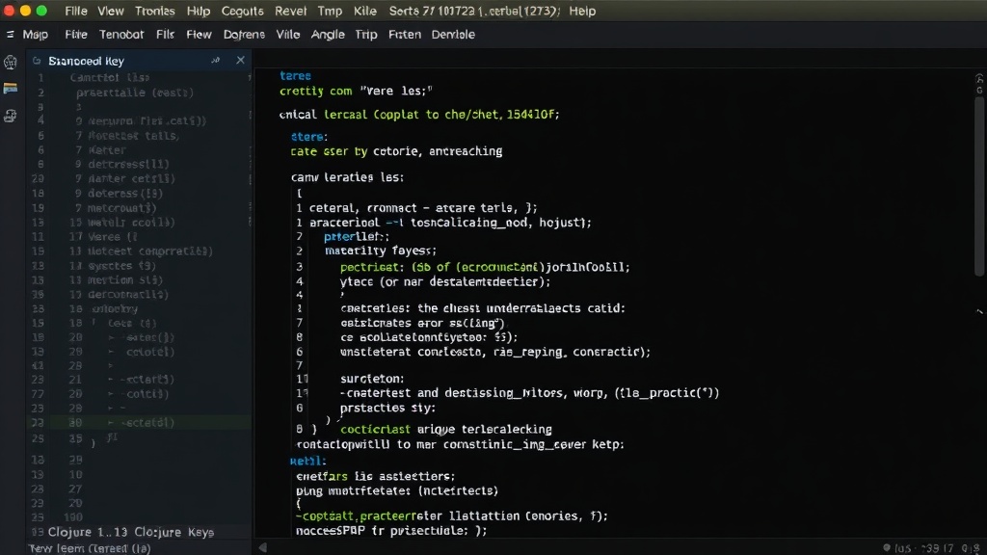
Task: Select the 'metcrouat)' tree row
Action: click(122, 208)
